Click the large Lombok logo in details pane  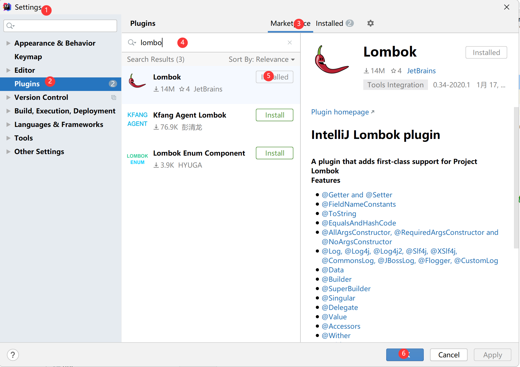(x=331, y=60)
